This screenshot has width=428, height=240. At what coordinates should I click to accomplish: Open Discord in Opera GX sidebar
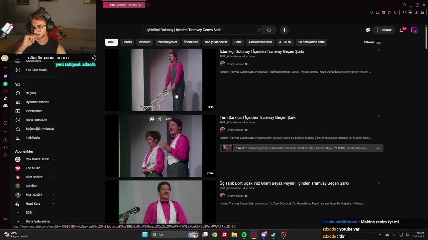[x=5, y=106]
